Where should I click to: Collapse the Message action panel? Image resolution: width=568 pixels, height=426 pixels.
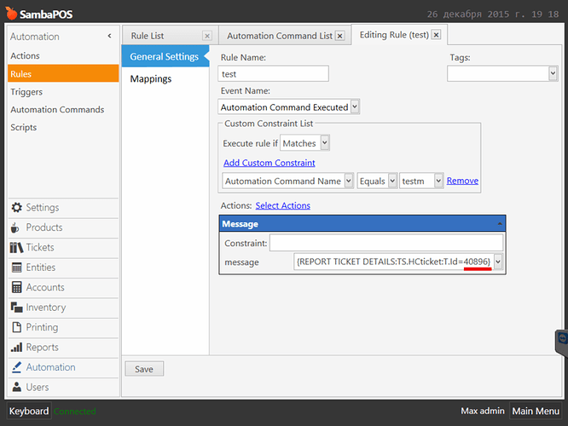[500, 224]
